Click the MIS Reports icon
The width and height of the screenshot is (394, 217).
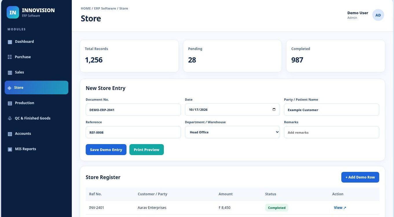click(10, 149)
